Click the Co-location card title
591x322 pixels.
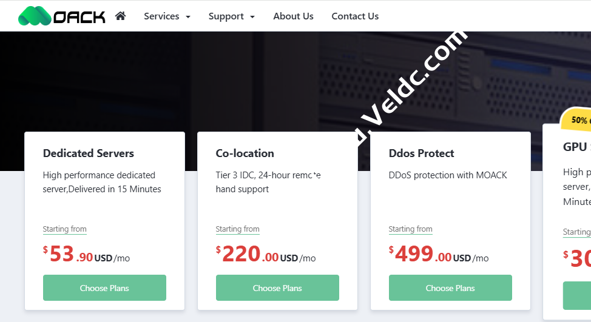point(245,153)
